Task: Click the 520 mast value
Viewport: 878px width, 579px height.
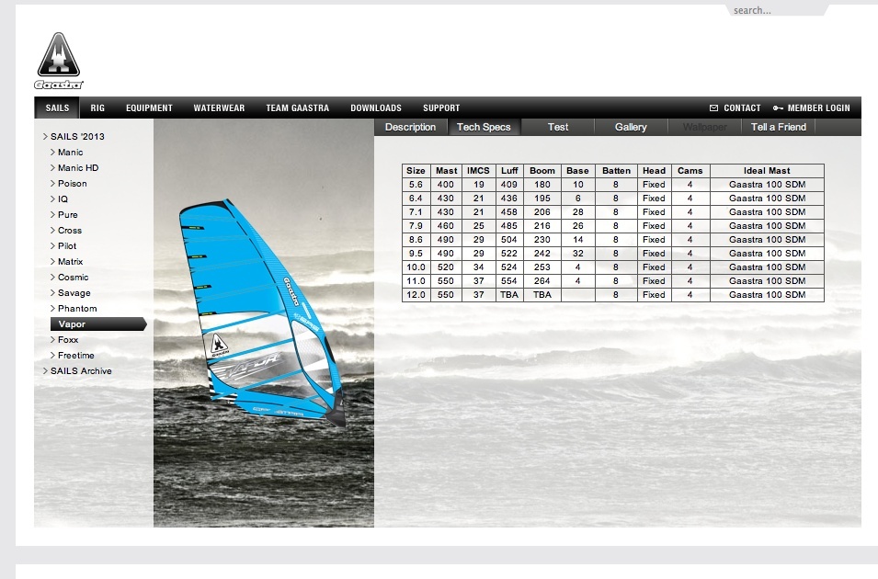Action: 446,267
